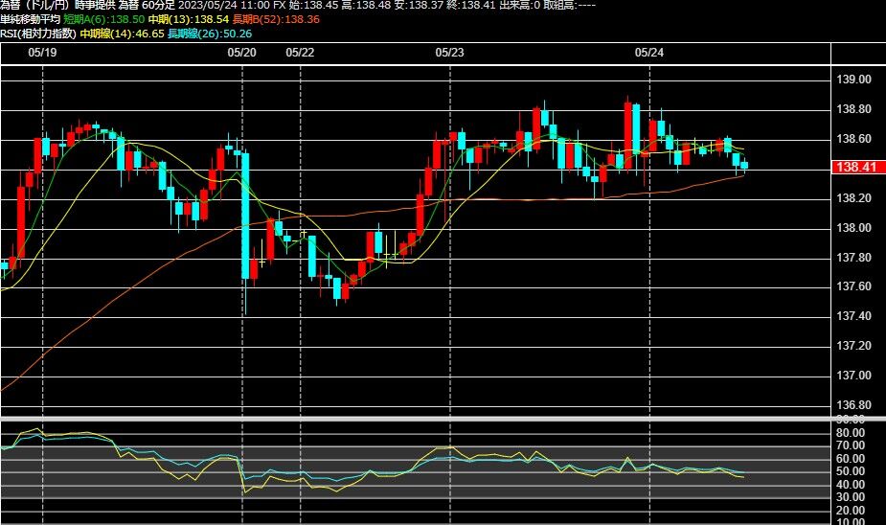
Task: Click the 50.00 RSI axis label
Action: (851, 470)
